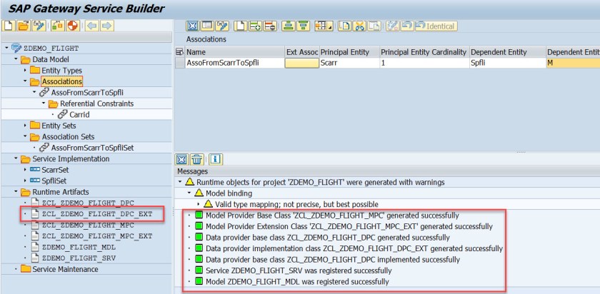Screen dimensions: 600x294
Task: Click the green stacked-bars sort ascending icon
Action: click(x=289, y=26)
